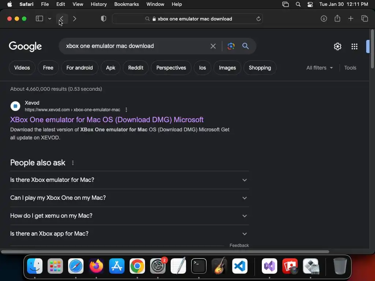Filter results by Images

click(x=227, y=68)
